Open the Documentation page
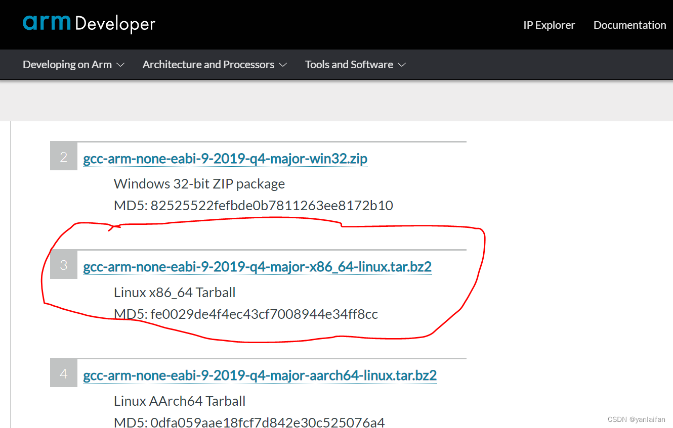This screenshot has height=428, width=673. [x=629, y=25]
